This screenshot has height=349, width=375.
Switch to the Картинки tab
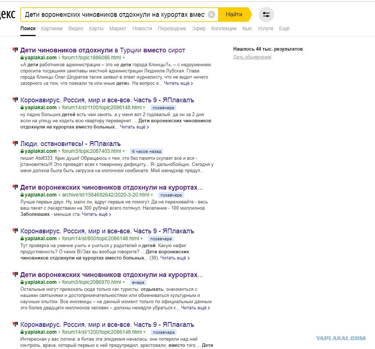pos(52,28)
